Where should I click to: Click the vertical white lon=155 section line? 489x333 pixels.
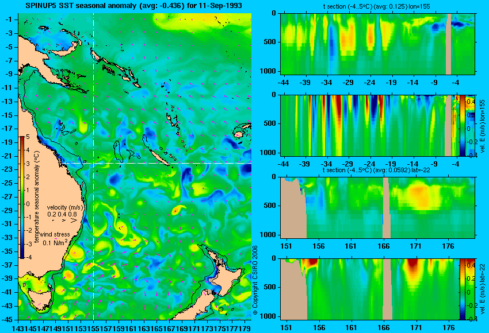pyautogui.click(x=93, y=166)
